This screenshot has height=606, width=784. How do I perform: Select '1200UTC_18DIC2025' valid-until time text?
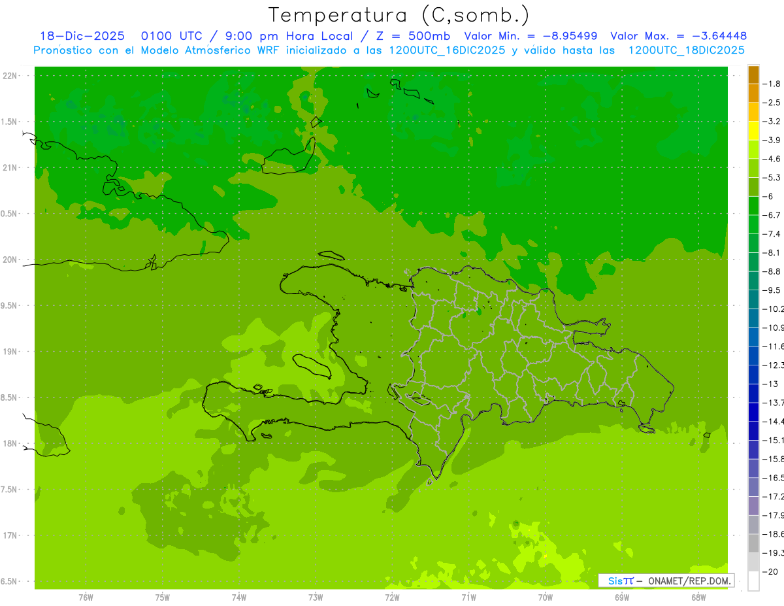[686, 50]
